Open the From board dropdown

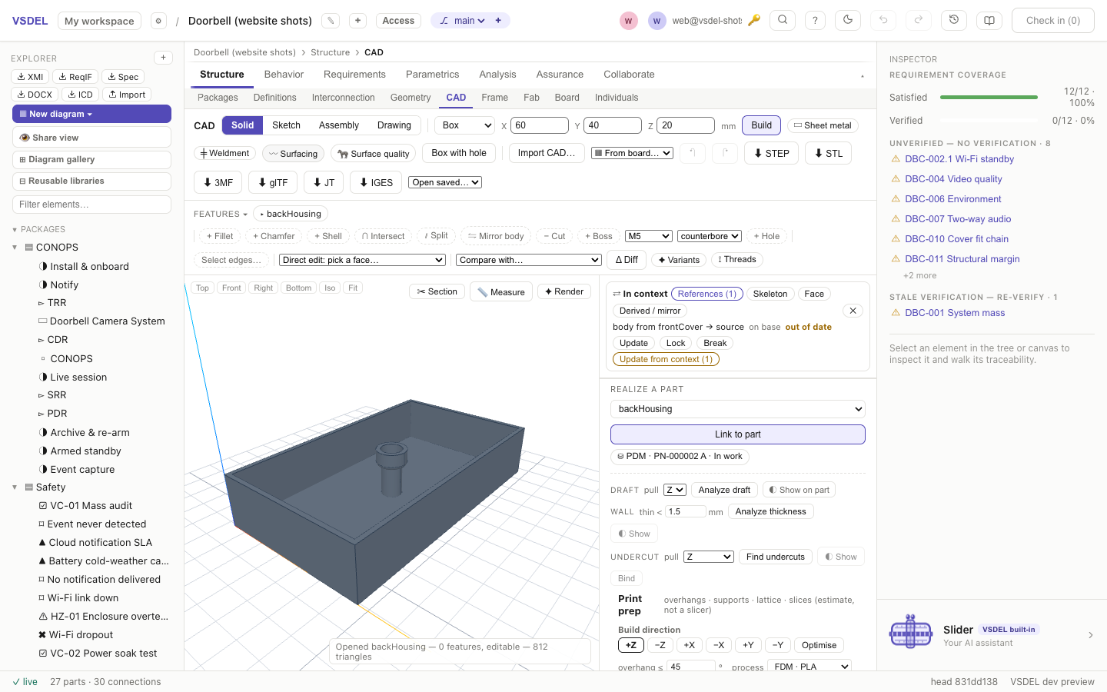(x=632, y=153)
